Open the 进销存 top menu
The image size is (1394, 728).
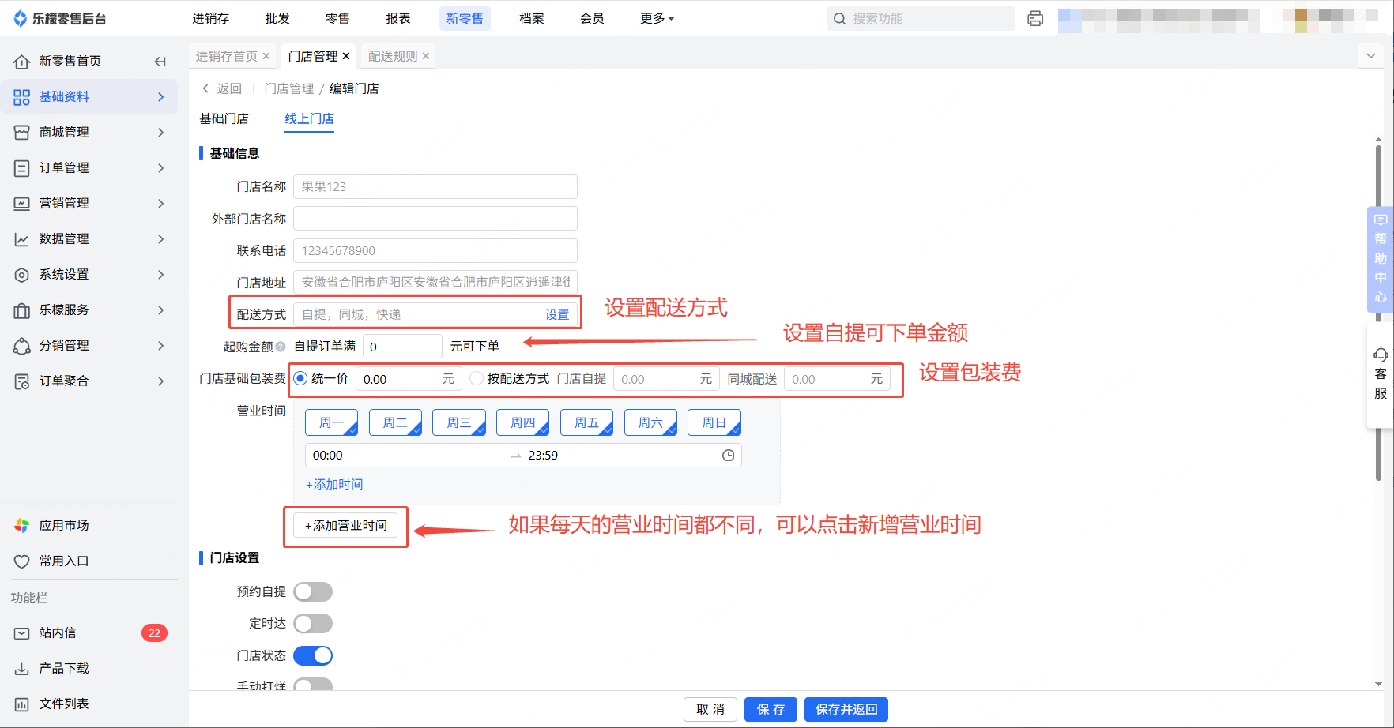210,18
